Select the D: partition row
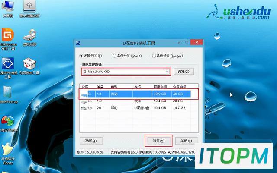 [135, 101]
